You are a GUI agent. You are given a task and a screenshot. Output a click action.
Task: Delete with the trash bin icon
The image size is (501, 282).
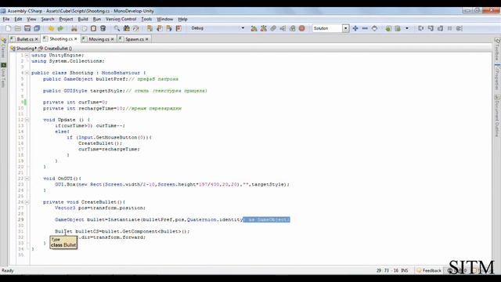[103, 28]
